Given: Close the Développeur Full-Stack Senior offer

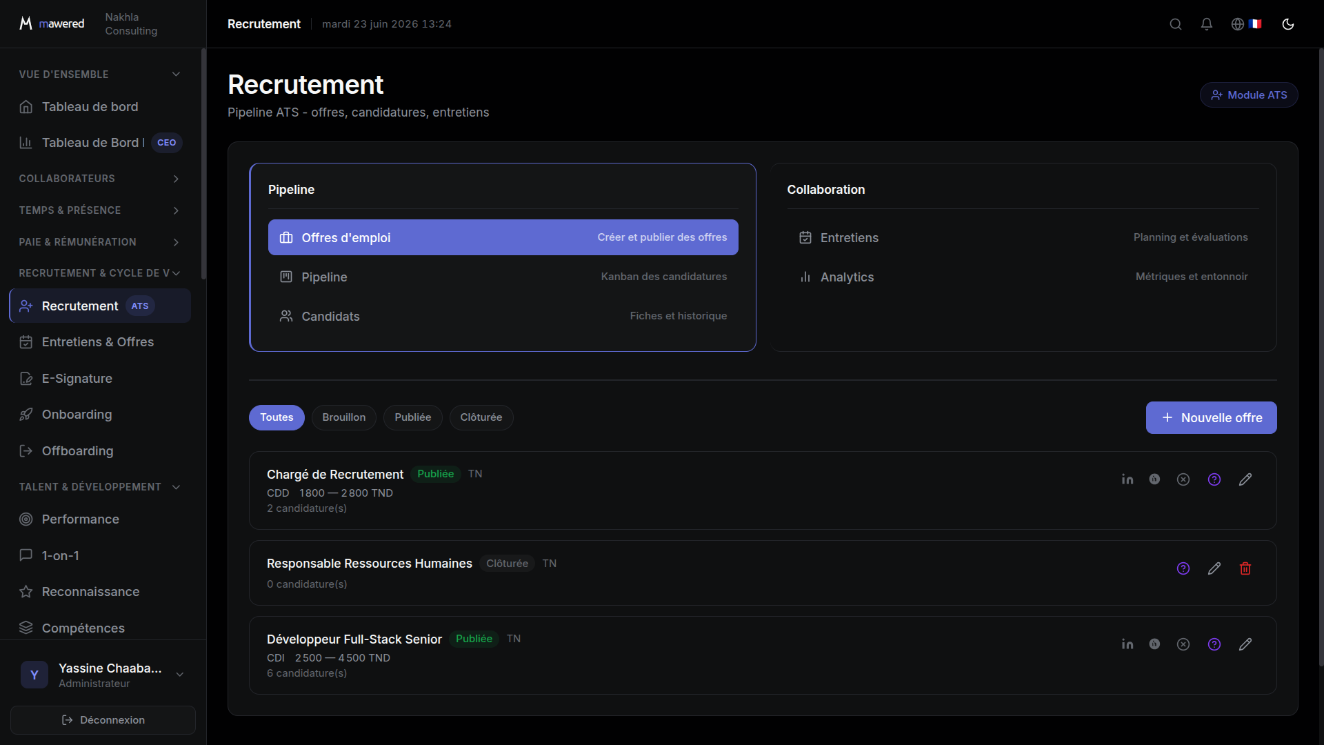Looking at the screenshot, I should (1183, 644).
